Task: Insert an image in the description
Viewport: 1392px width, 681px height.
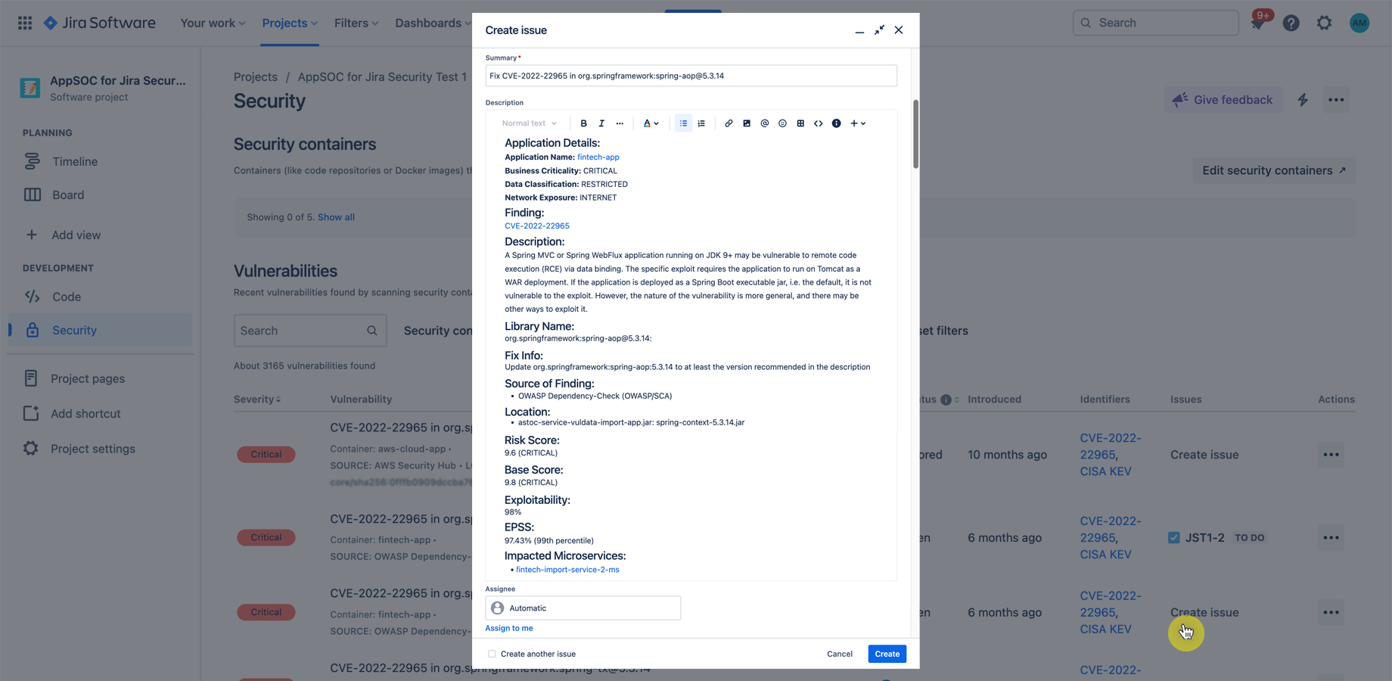Action: pyautogui.click(x=747, y=123)
